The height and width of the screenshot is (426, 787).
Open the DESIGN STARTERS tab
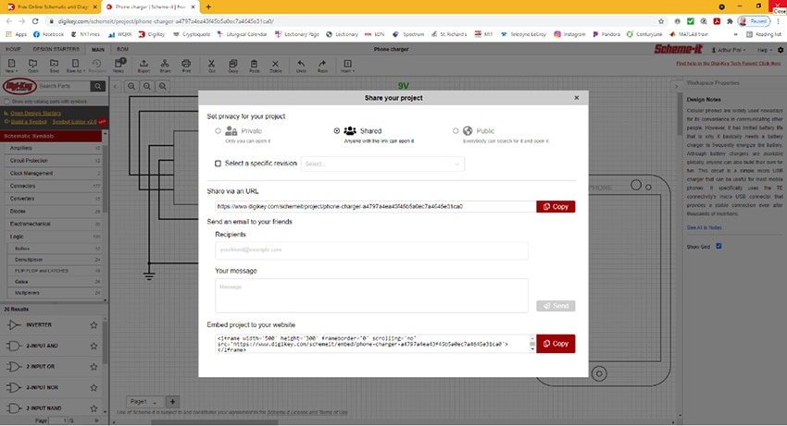(x=56, y=50)
